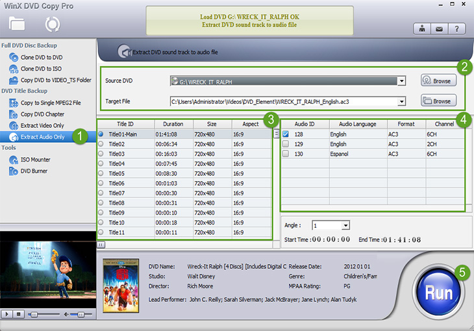Select the Title03 radio button

pyautogui.click(x=101, y=154)
